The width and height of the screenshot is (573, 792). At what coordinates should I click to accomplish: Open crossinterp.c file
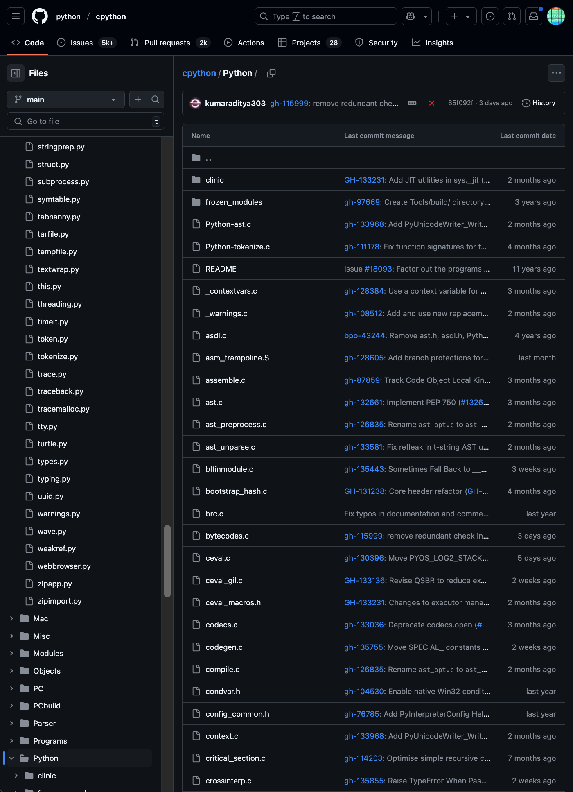[x=228, y=781]
